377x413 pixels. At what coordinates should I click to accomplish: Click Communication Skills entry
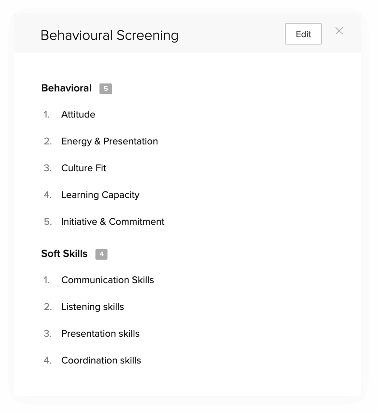(x=108, y=280)
